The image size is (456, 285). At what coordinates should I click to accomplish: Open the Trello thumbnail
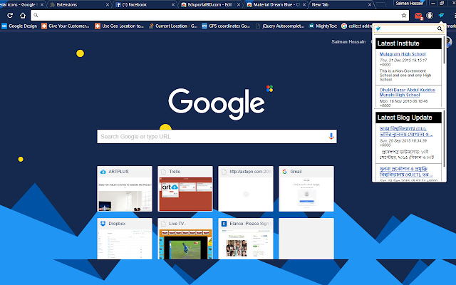click(185, 189)
